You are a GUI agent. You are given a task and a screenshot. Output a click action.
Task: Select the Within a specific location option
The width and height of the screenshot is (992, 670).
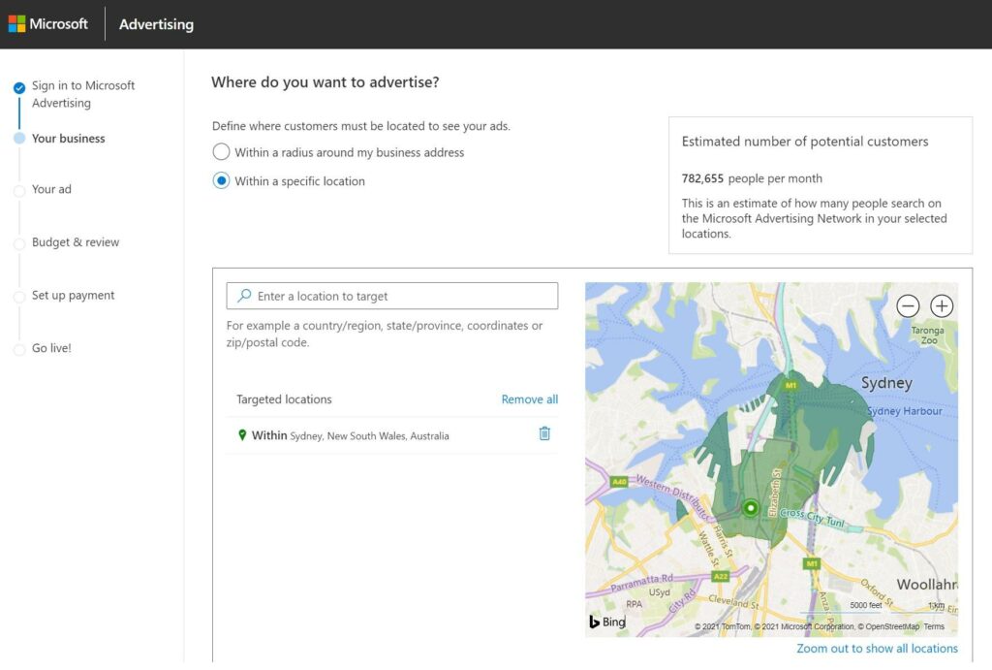(221, 181)
